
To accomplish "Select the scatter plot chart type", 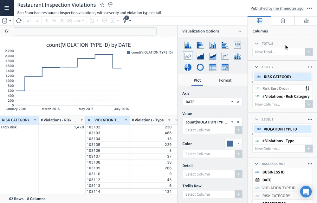I will click(x=225, y=56).
